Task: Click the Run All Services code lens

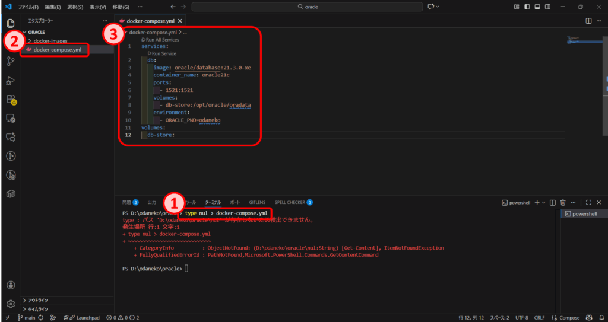Action: click(x=162, y=40)
